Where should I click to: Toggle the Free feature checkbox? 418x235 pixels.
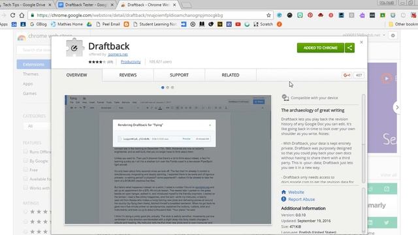pyautogui.click(x=25, y=170)
